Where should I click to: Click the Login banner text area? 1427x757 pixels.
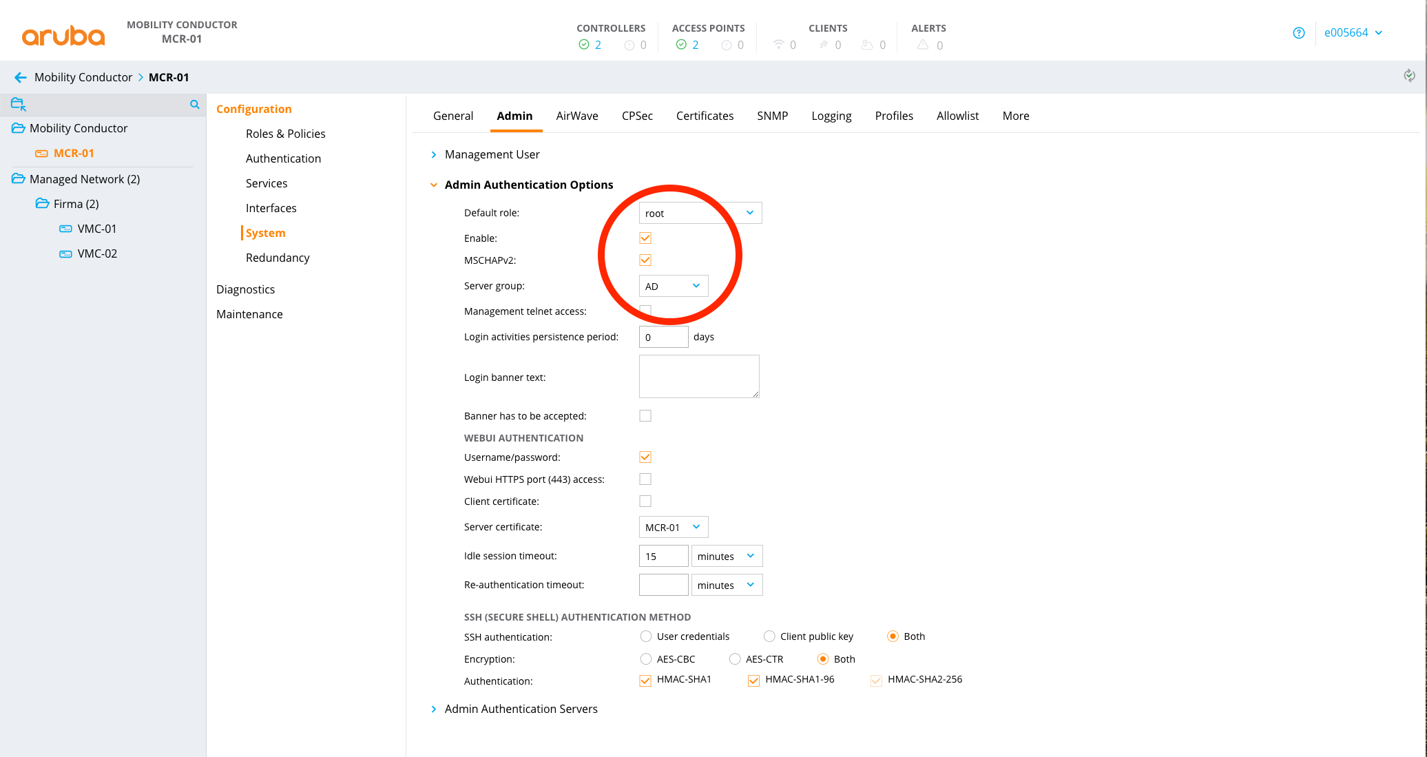pos(698,376)
